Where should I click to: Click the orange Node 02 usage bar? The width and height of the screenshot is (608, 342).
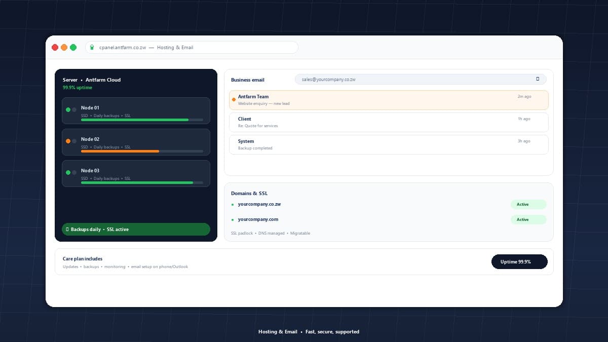point(120,151)
